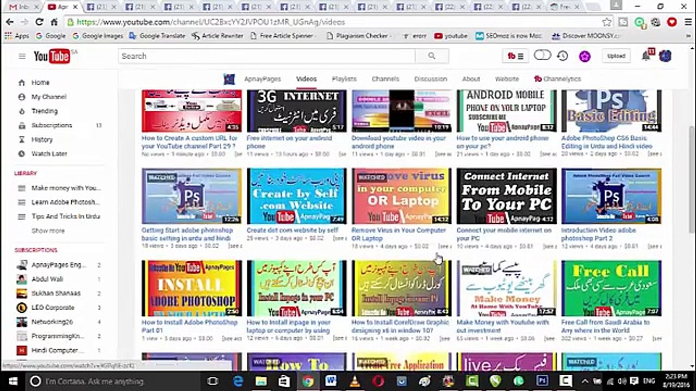Screen dimensions: 696x391
Task: Open the Discussion channel tab
Action: coord(431,79)
